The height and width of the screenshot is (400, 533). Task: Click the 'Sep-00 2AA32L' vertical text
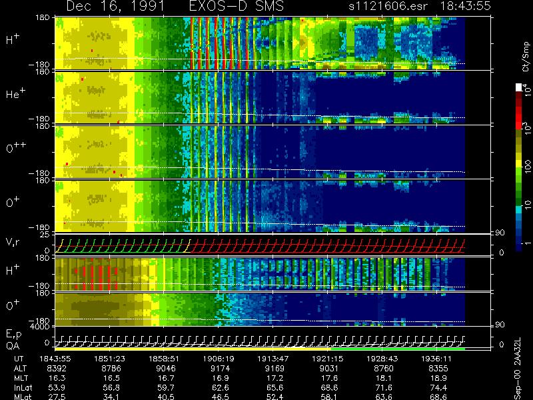point(518,369)
